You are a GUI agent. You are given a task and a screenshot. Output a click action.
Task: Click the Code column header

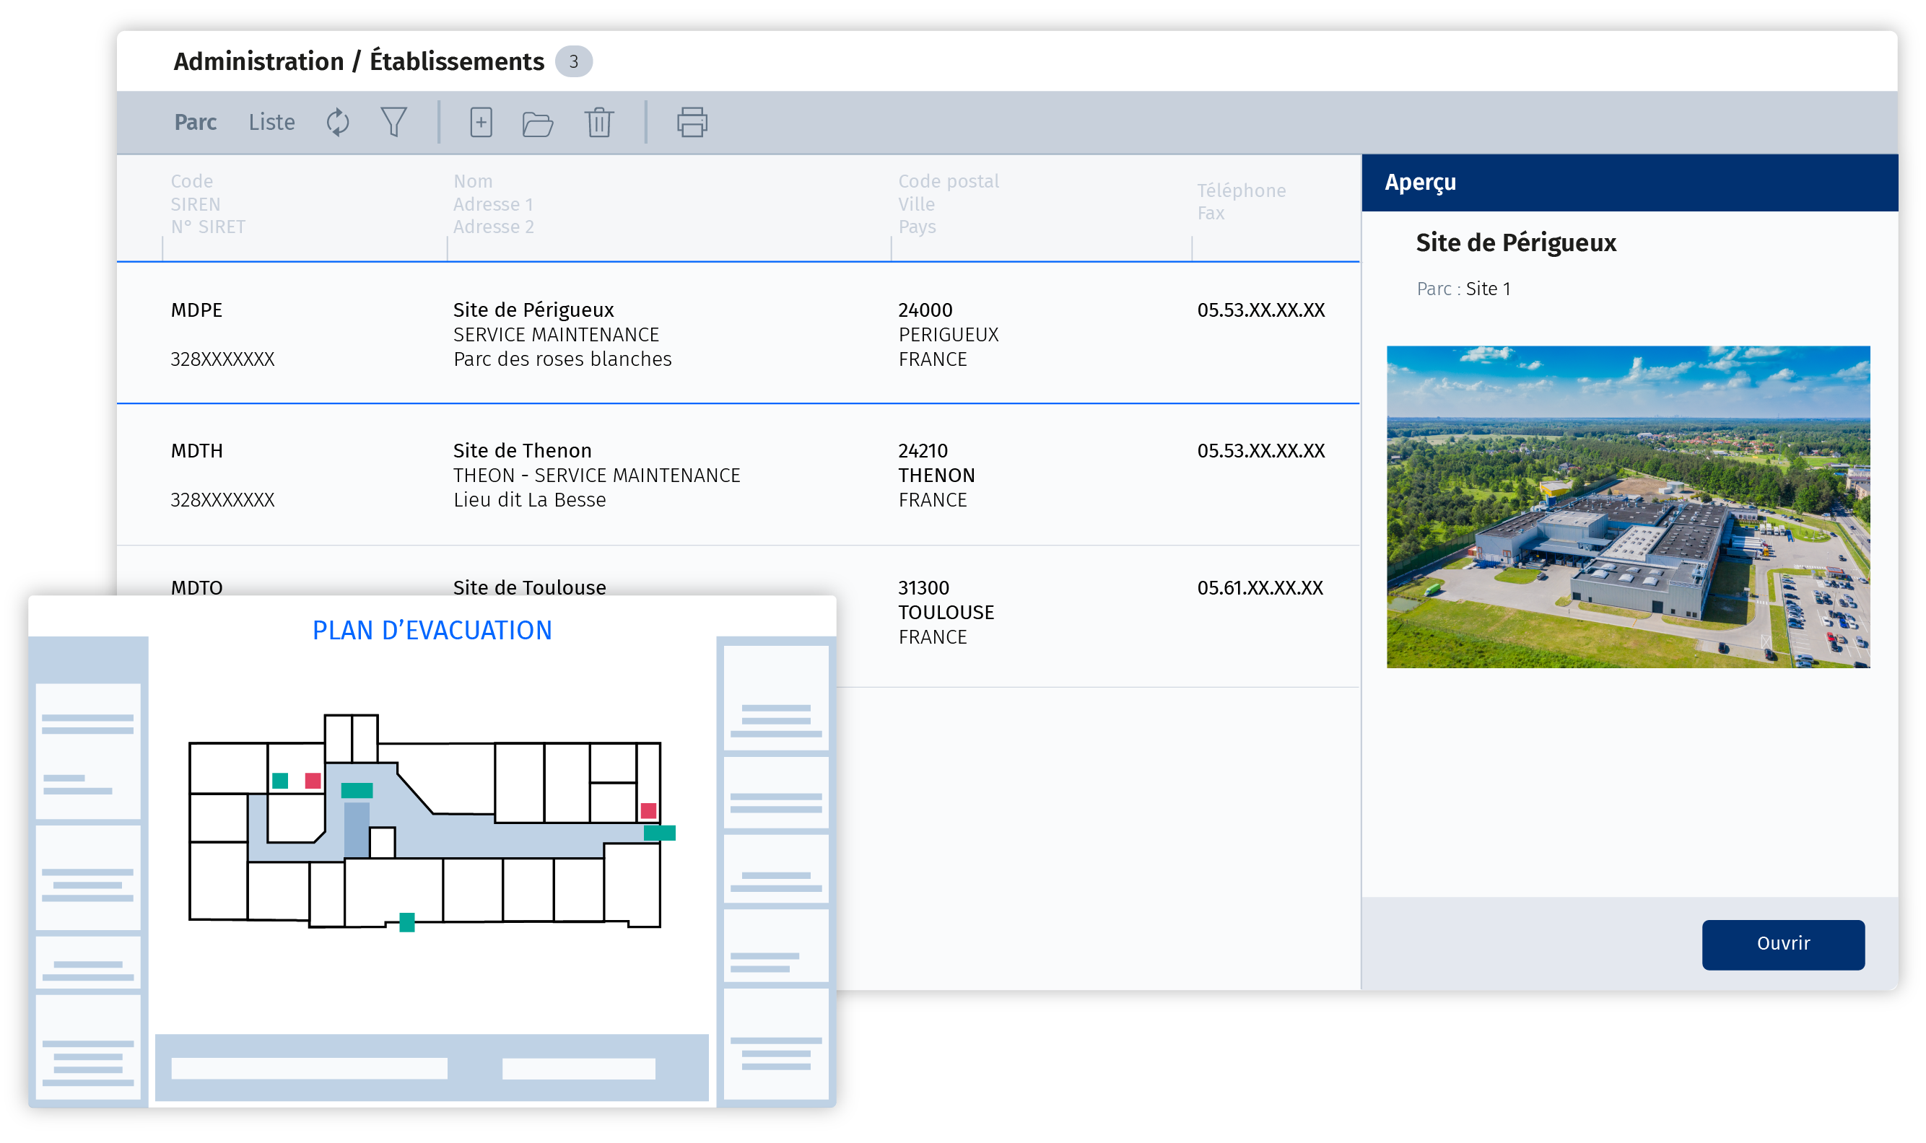point(192,181)
